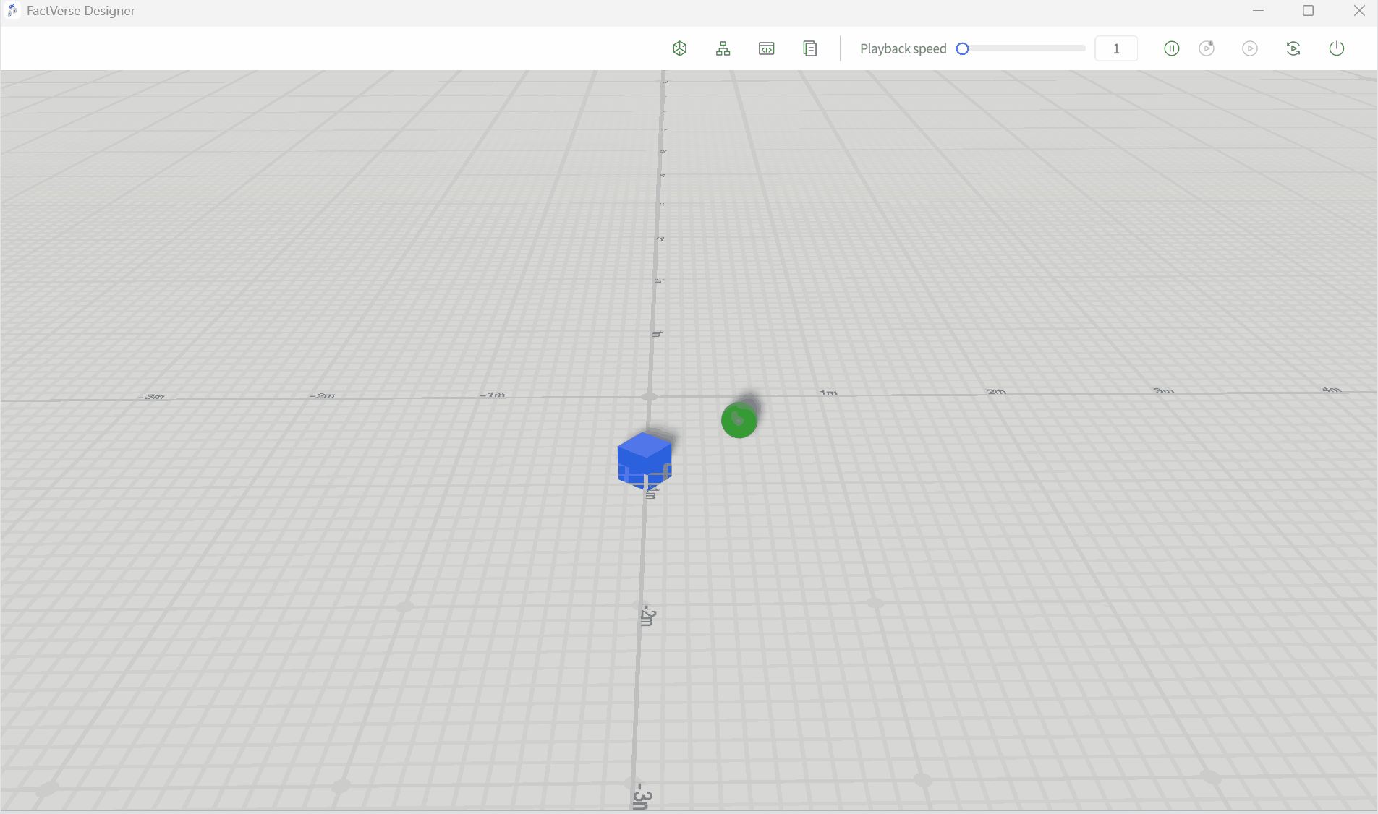Open the code window icon
Screen dimensions: 1378x814
pos(766,48)
